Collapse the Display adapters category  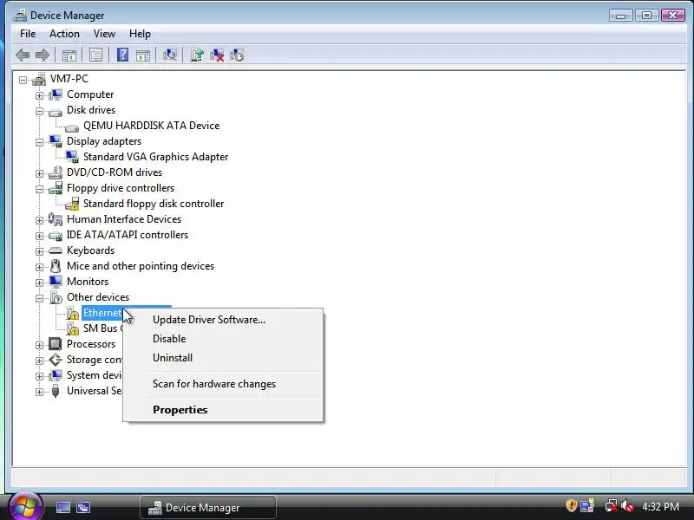coord(39,142)
